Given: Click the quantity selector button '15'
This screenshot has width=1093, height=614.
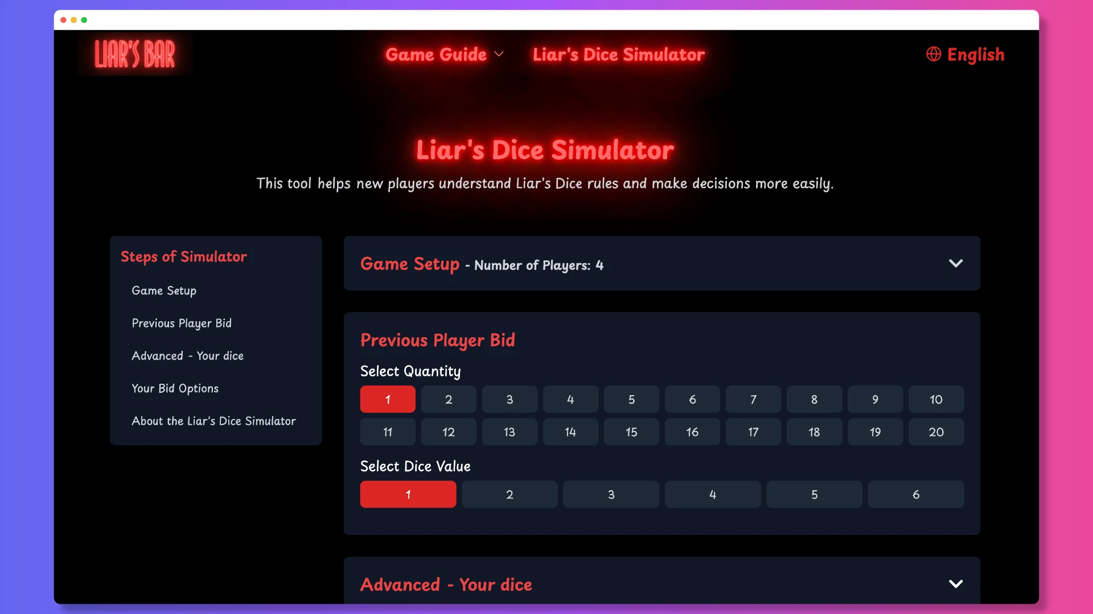Looking at the screenshot, I should (631, 432).
